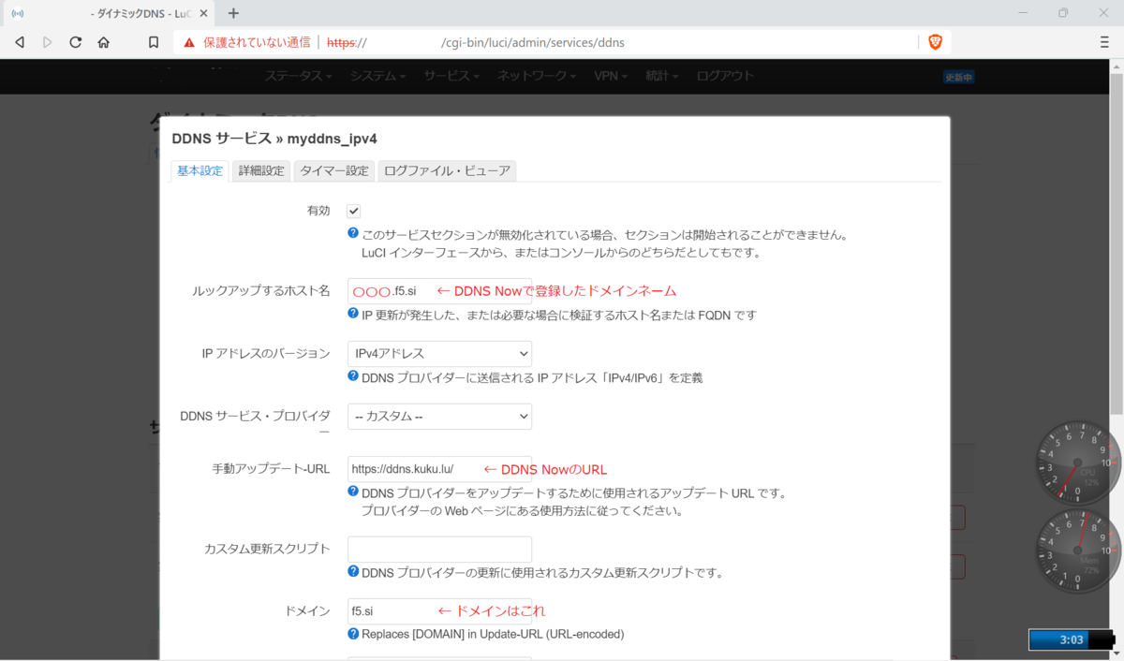This screenshot has height=661, width=1124.
Task: Toggle the 有効 enabled checkbox
Action: click(353, 212)
